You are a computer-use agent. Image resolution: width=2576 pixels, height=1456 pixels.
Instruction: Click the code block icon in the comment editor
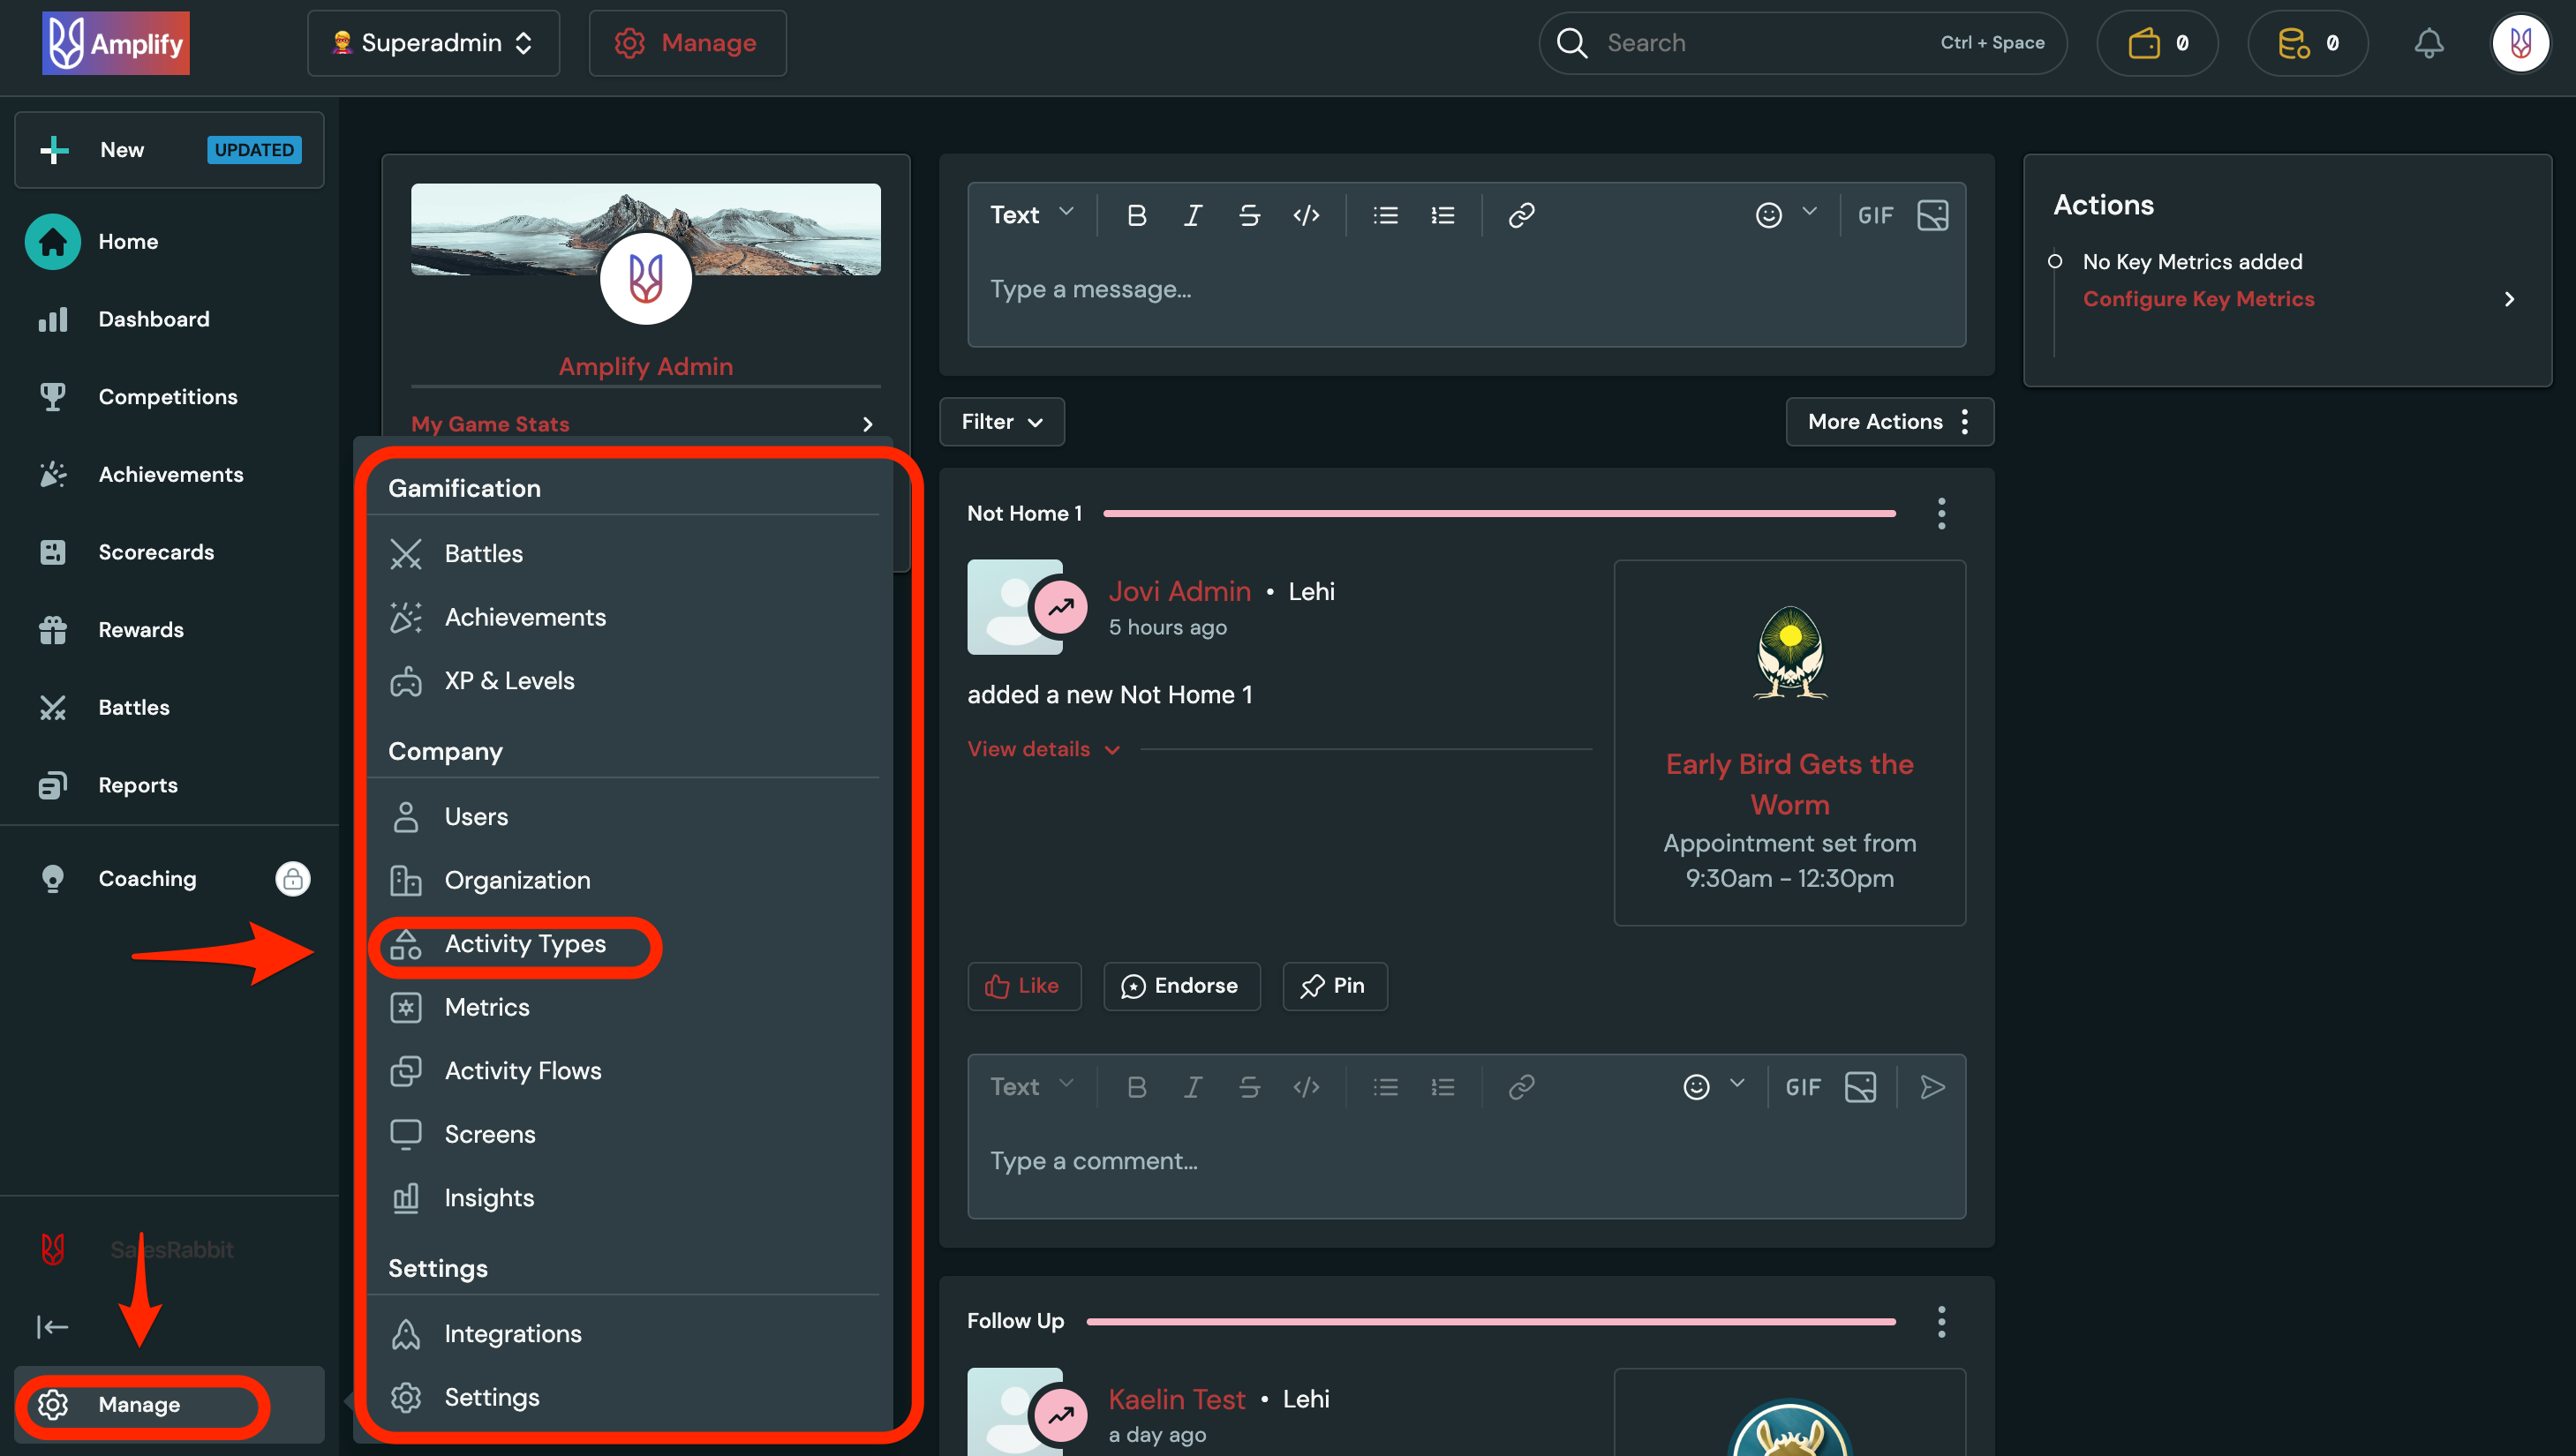click(1307, 1086)
